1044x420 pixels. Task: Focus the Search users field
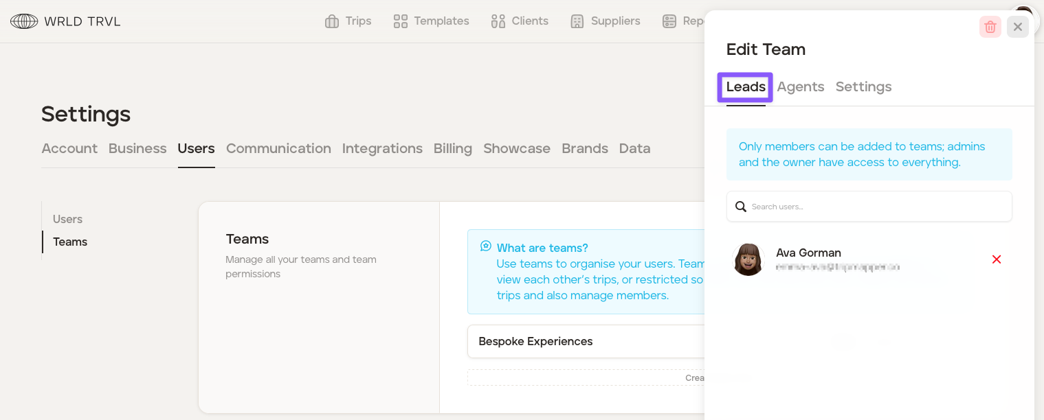[x=876, y=207]
